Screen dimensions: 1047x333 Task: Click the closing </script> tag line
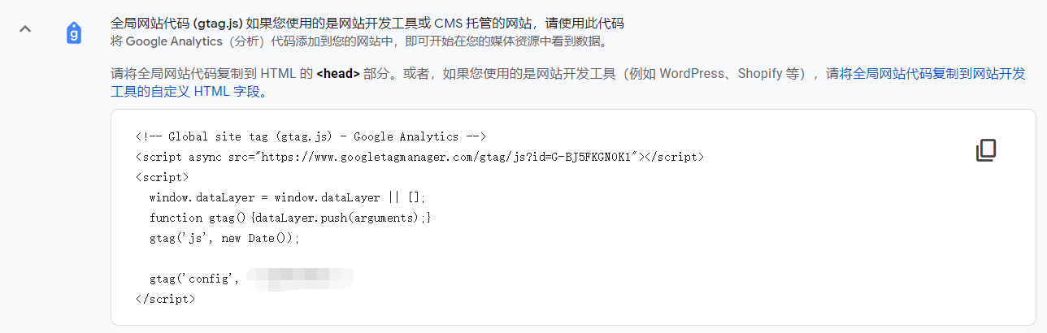point(166,299)
